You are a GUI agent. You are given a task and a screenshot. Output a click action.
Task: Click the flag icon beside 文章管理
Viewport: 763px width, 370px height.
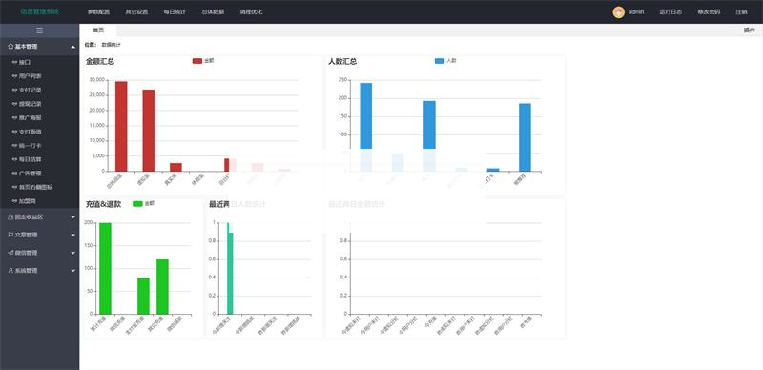[x=10, y=235]
